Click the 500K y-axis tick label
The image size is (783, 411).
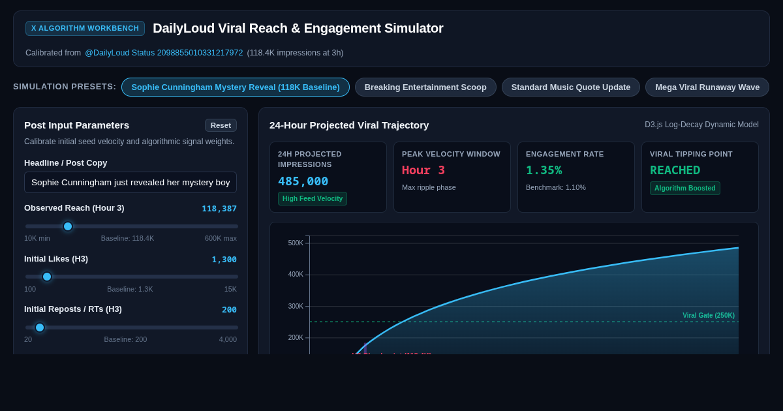point(296,243)
